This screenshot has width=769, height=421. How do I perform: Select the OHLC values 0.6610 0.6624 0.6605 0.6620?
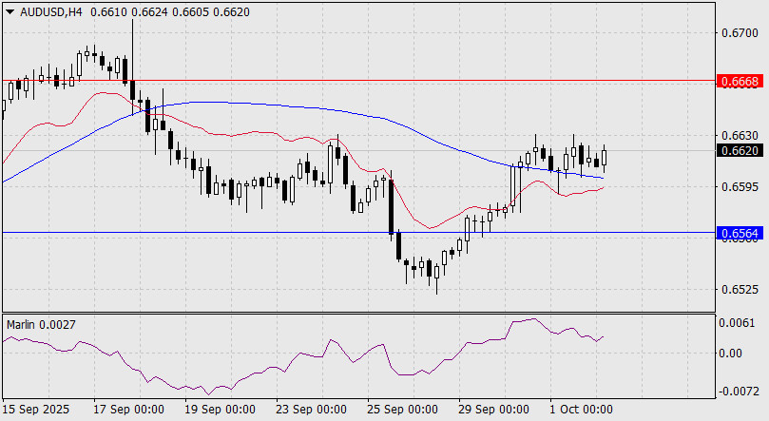coord(170,12)
